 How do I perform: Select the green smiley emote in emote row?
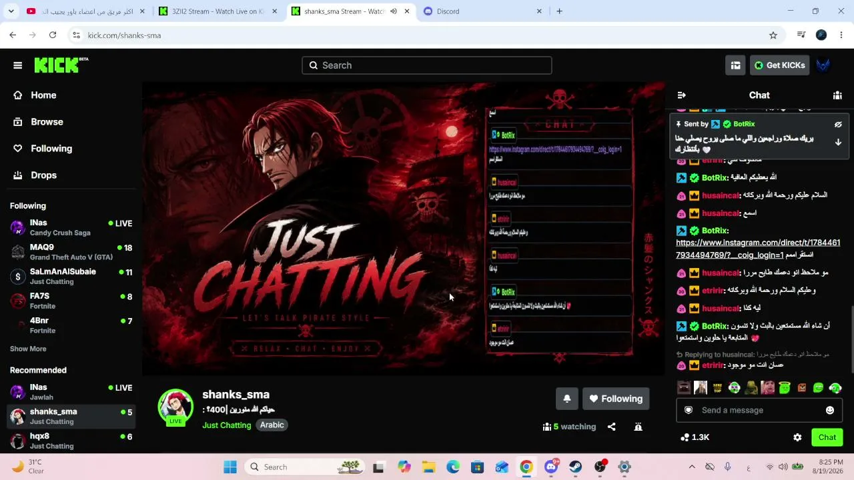819,388
